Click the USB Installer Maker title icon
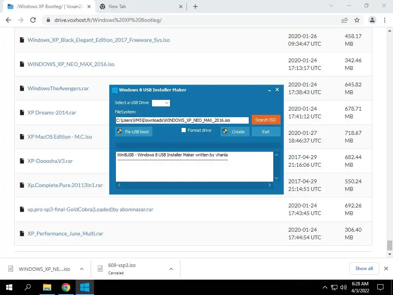The width and height of the screenshot is (393, 295). point(114,90)
